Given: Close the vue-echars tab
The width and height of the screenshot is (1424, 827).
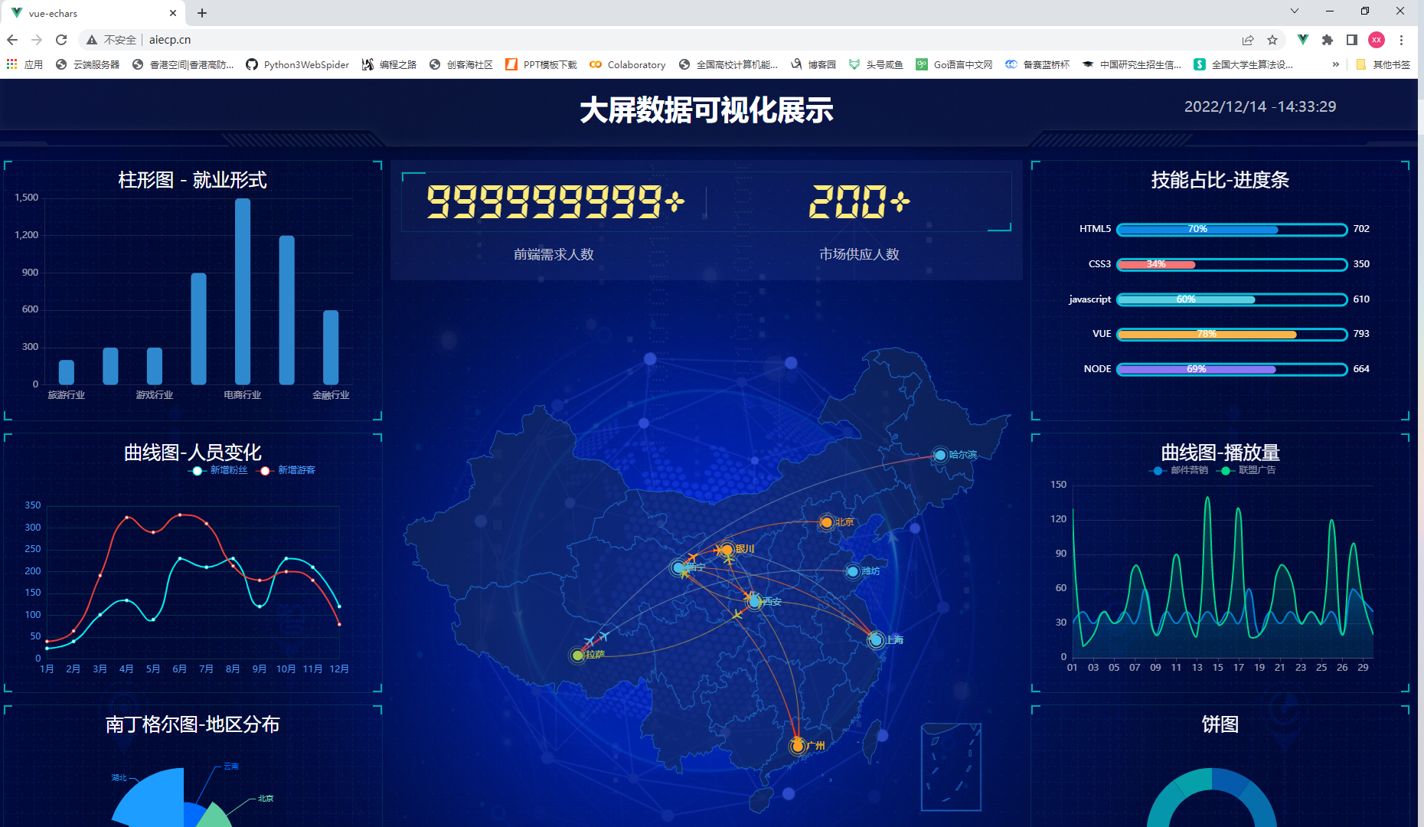Looking at the screenshot, I should tap(173, 13).
